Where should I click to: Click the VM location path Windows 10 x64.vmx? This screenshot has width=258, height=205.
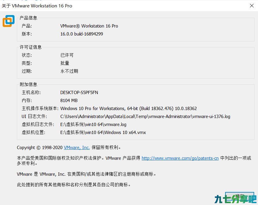[103, 133]
